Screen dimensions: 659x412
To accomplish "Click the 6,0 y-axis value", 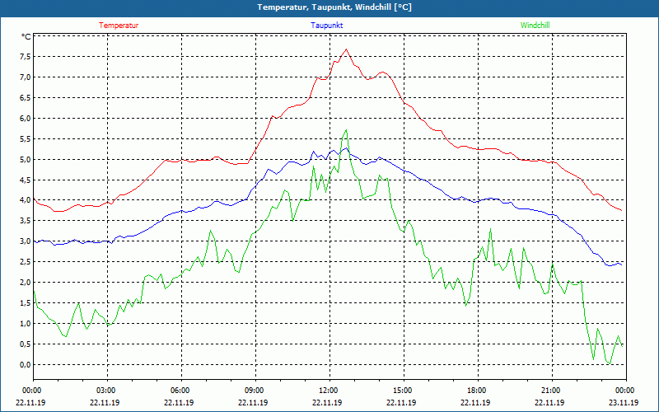I will 26,119.
